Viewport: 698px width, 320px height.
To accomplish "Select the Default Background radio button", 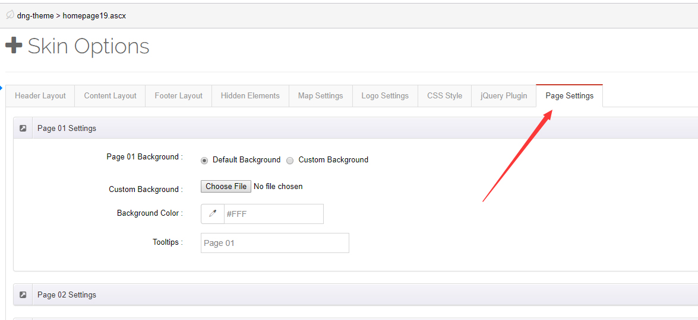I will coord(204,160).
